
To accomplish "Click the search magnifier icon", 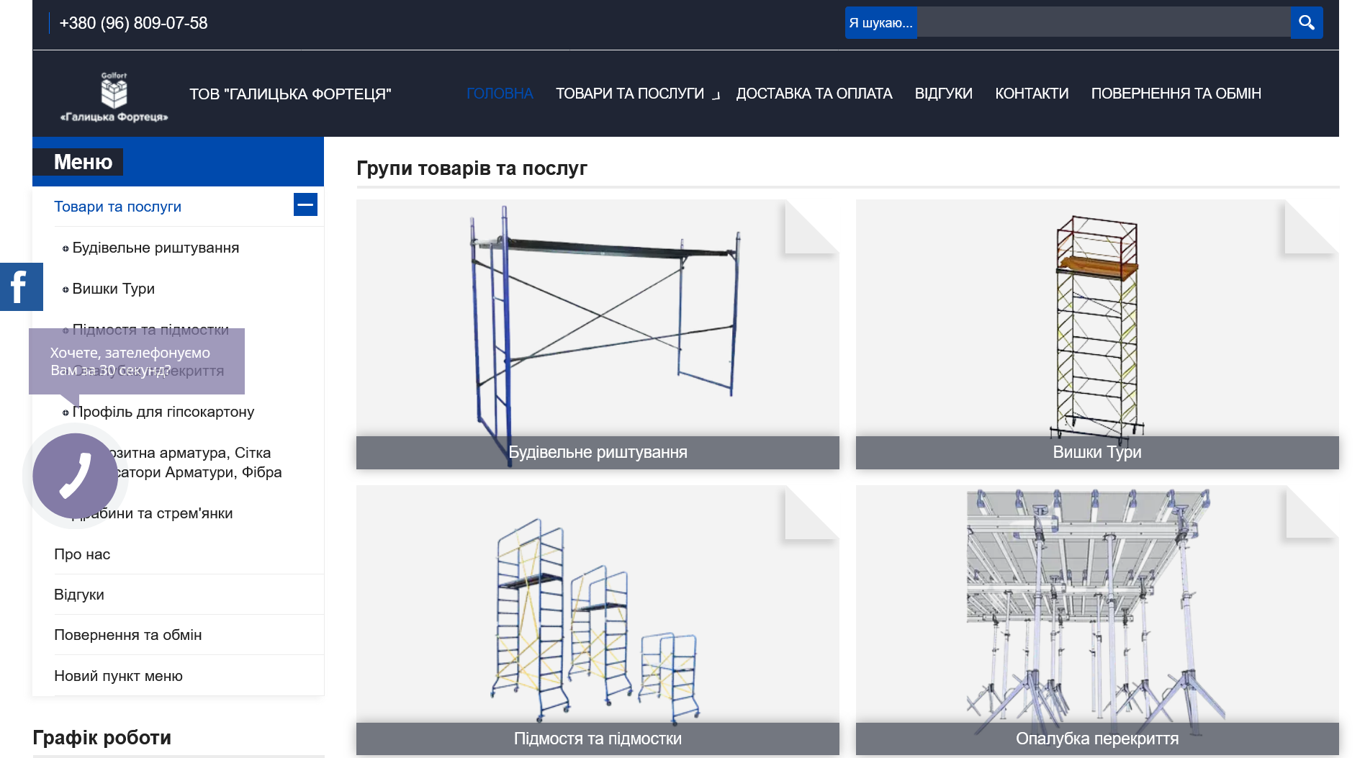I will pos(1306,22).
